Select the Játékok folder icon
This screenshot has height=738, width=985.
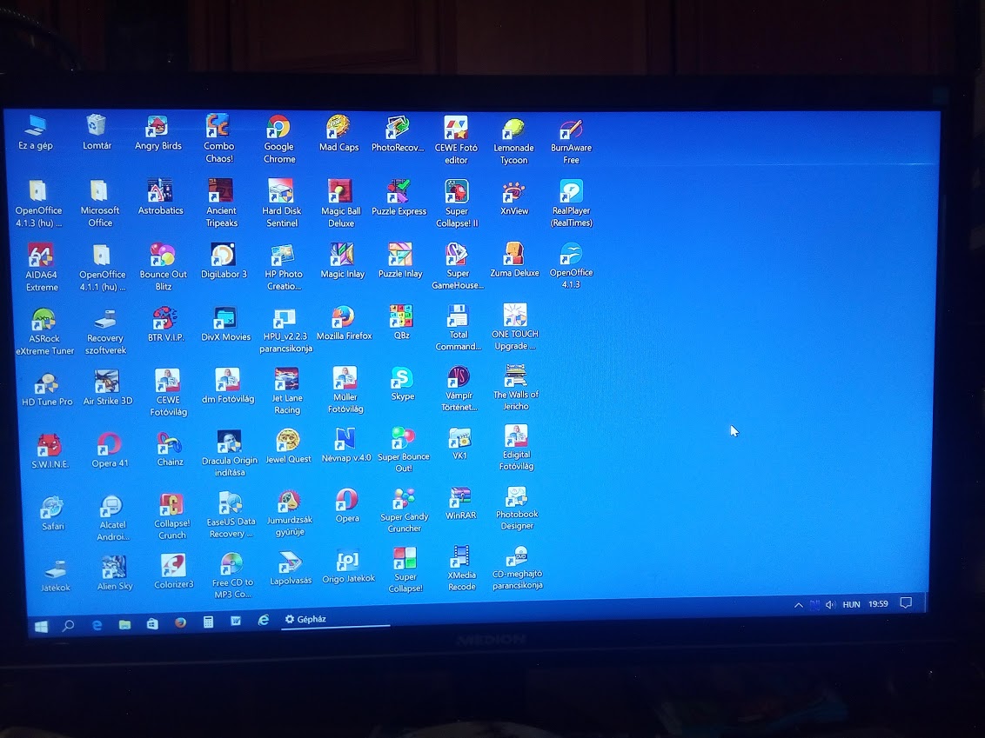click(x=56, y=575)
